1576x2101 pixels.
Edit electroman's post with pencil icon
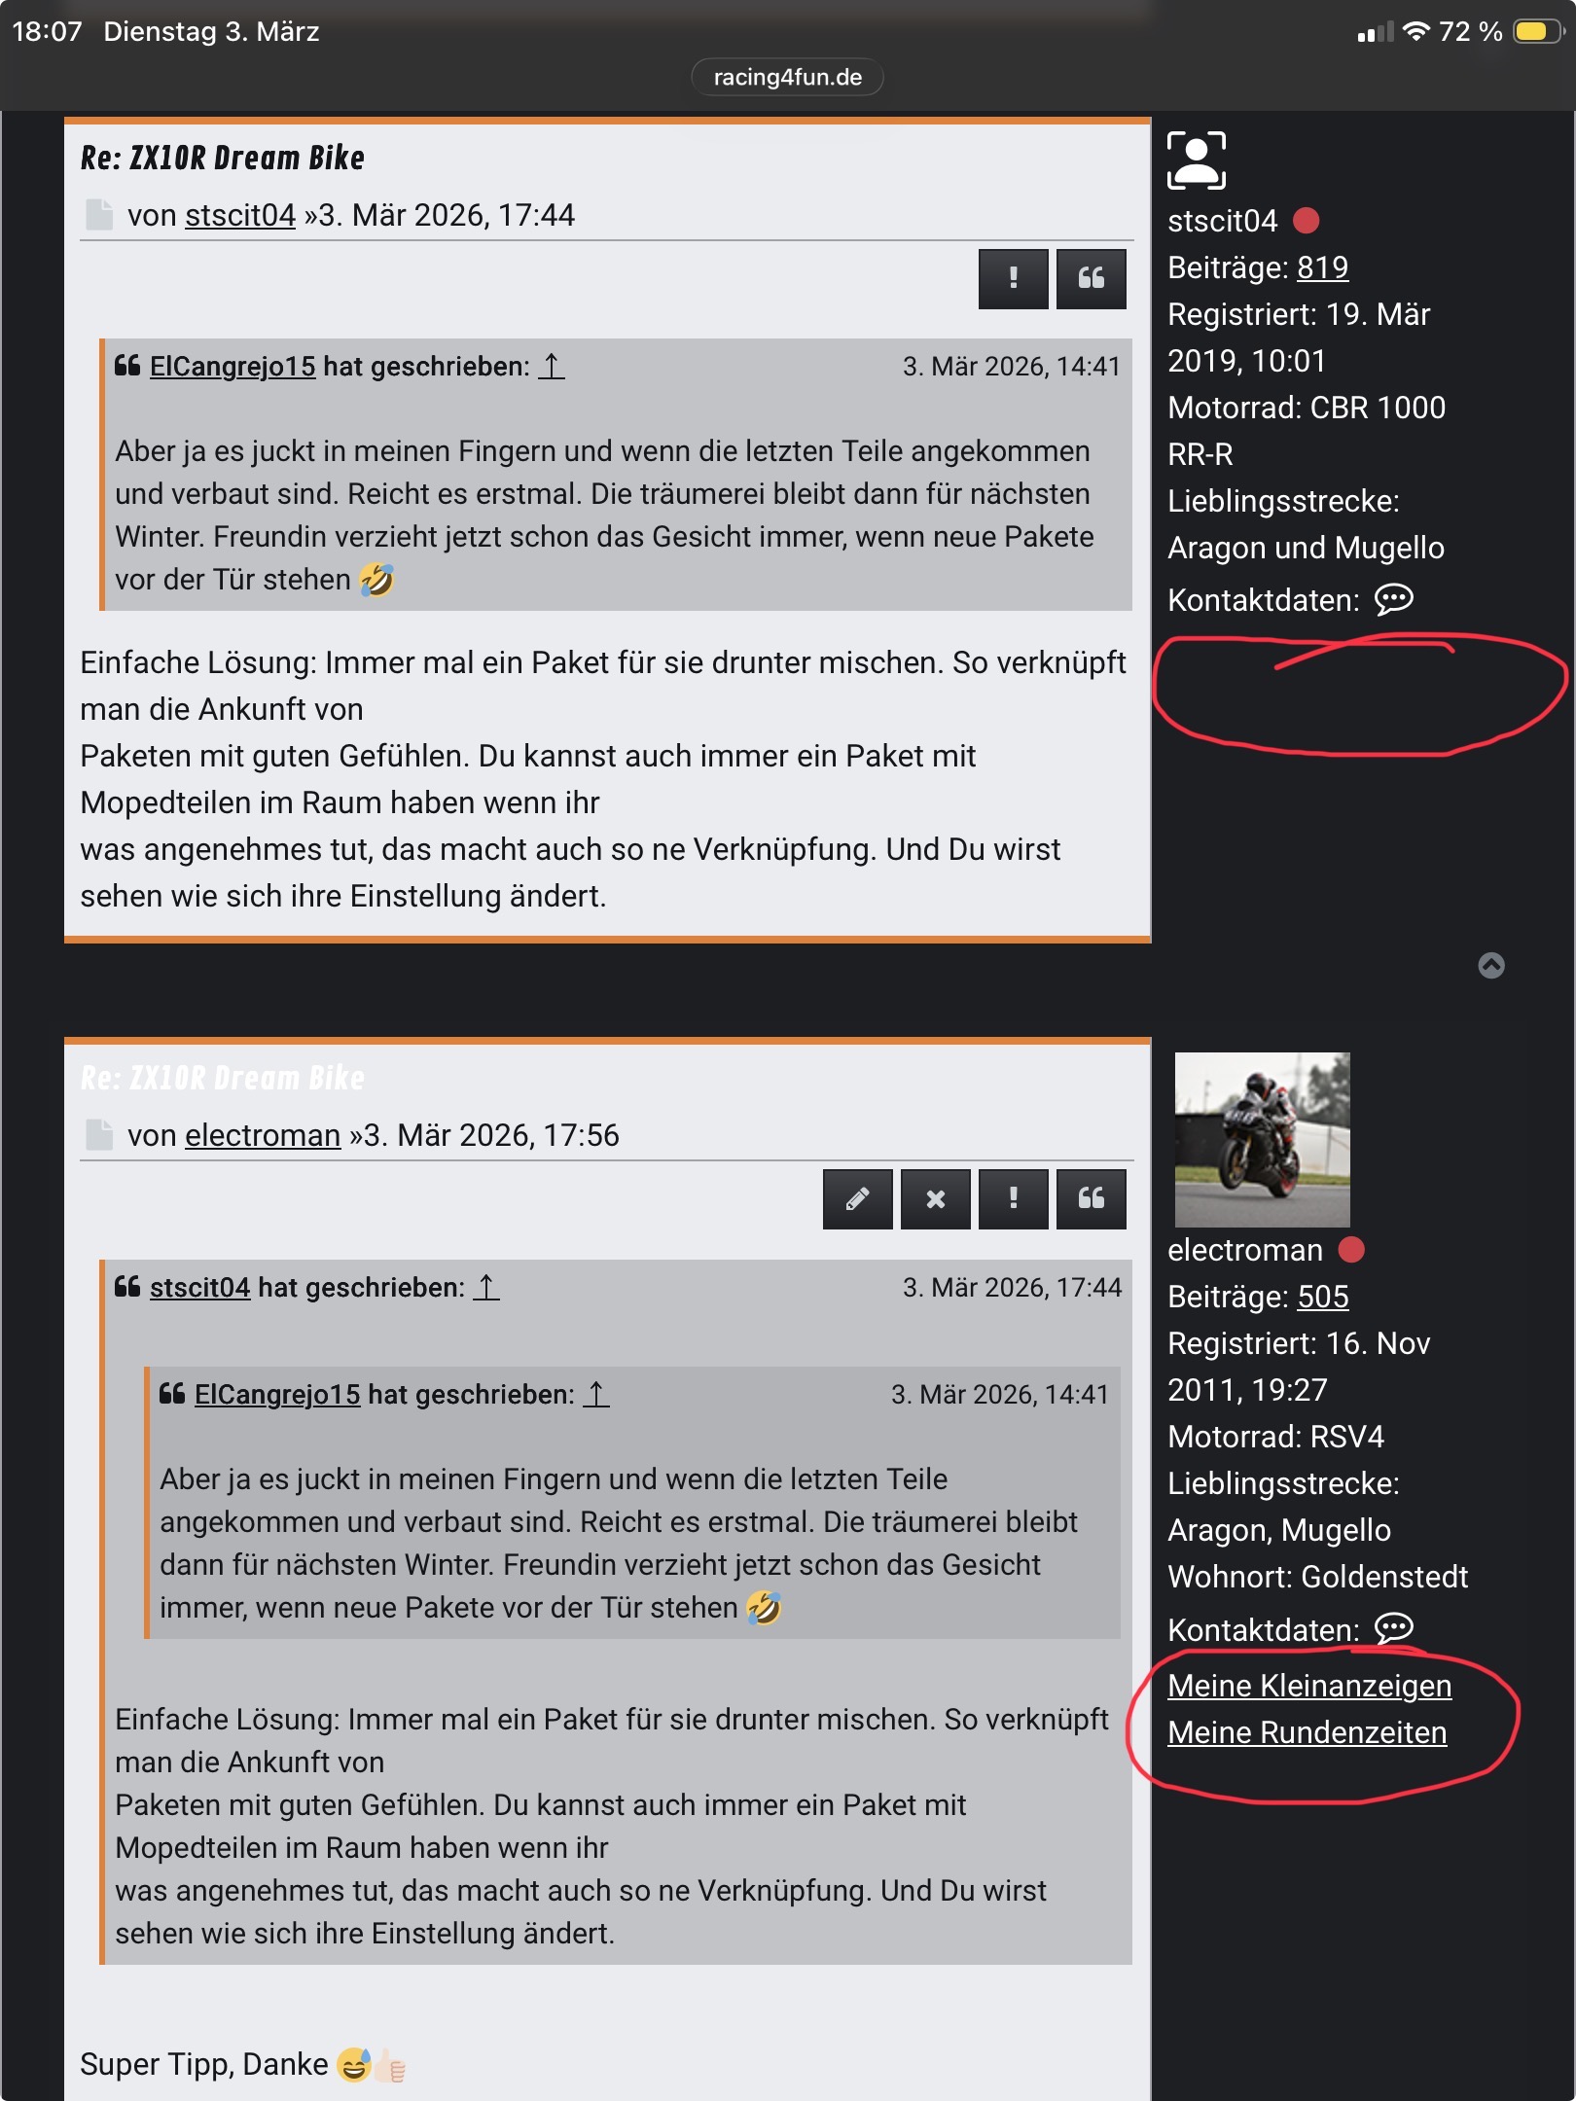(857, 1199)
